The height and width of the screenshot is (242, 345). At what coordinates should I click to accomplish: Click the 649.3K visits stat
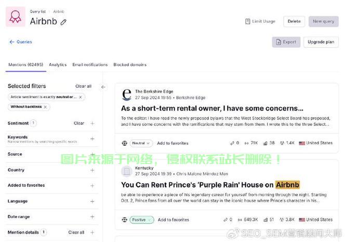(248, 220)
